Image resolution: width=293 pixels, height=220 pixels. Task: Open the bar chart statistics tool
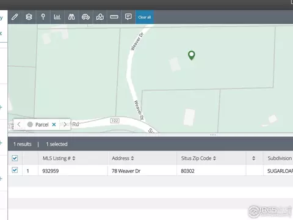57,17
